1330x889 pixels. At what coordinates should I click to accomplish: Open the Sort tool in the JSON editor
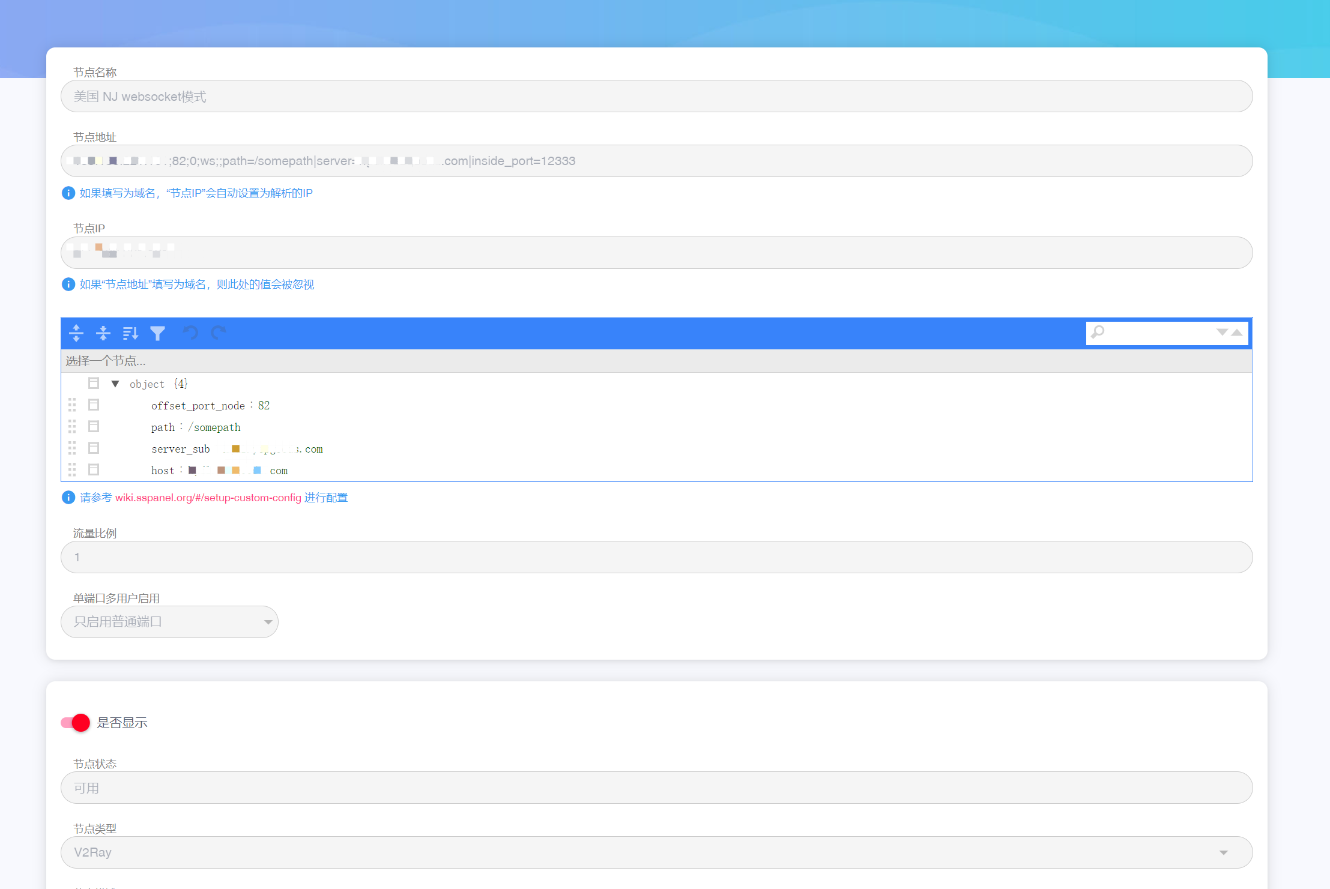(130, 333)
